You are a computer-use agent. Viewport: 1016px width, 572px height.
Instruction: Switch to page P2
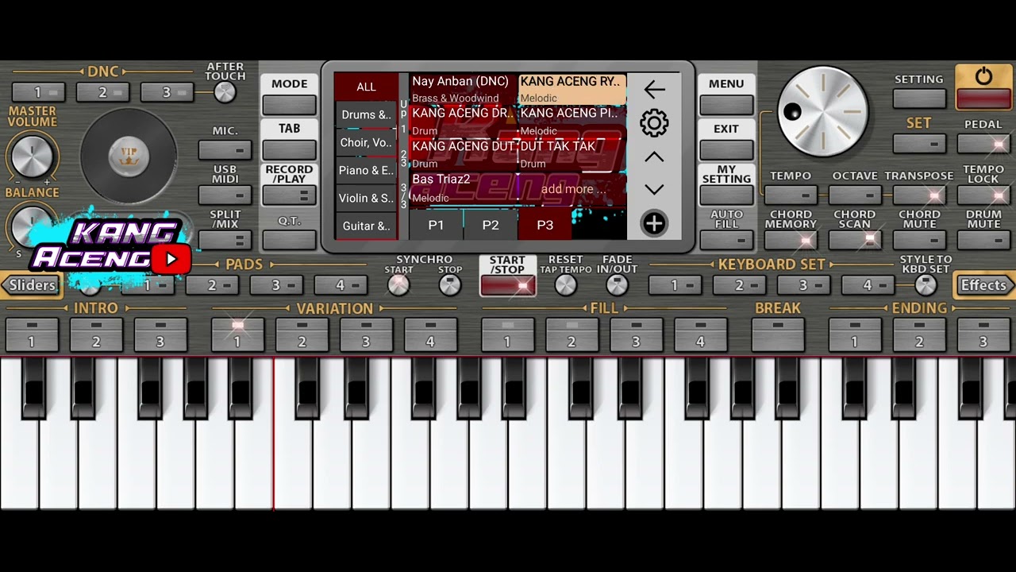(x=491, y=225)
